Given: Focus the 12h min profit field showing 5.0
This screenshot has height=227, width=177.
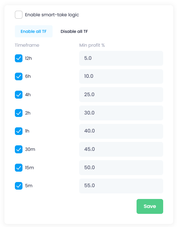Looking at the screenshot, I should [121, 58].
